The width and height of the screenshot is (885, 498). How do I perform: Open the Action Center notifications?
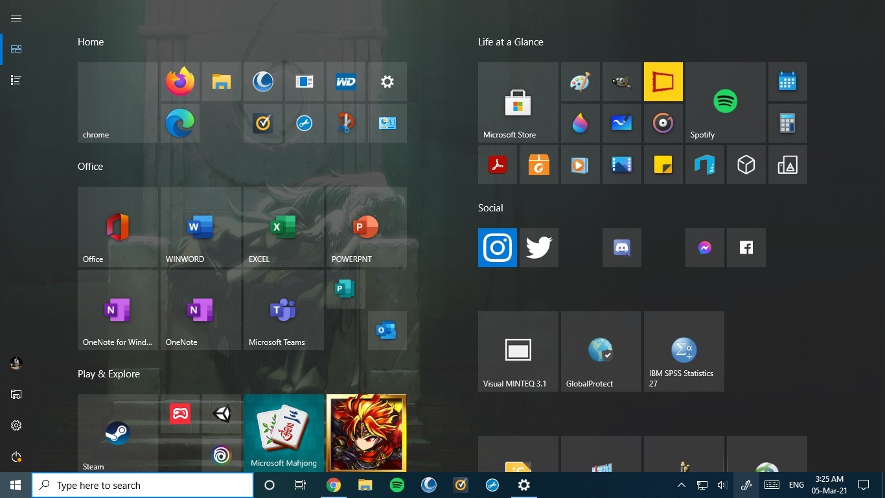click(863, 485)
